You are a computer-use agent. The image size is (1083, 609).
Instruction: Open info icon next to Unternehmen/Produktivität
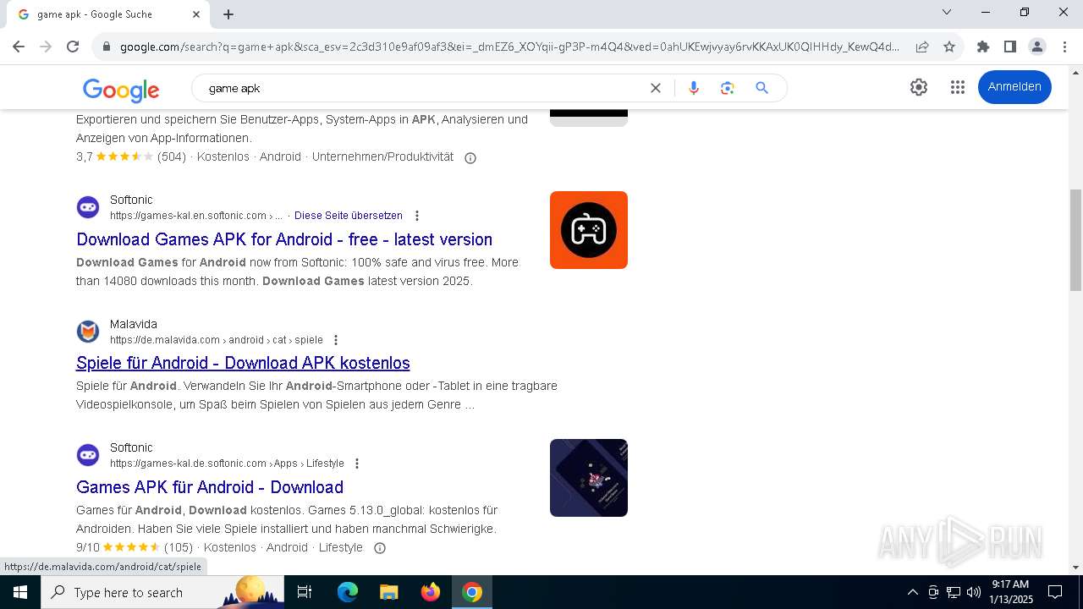pos(470,157)
